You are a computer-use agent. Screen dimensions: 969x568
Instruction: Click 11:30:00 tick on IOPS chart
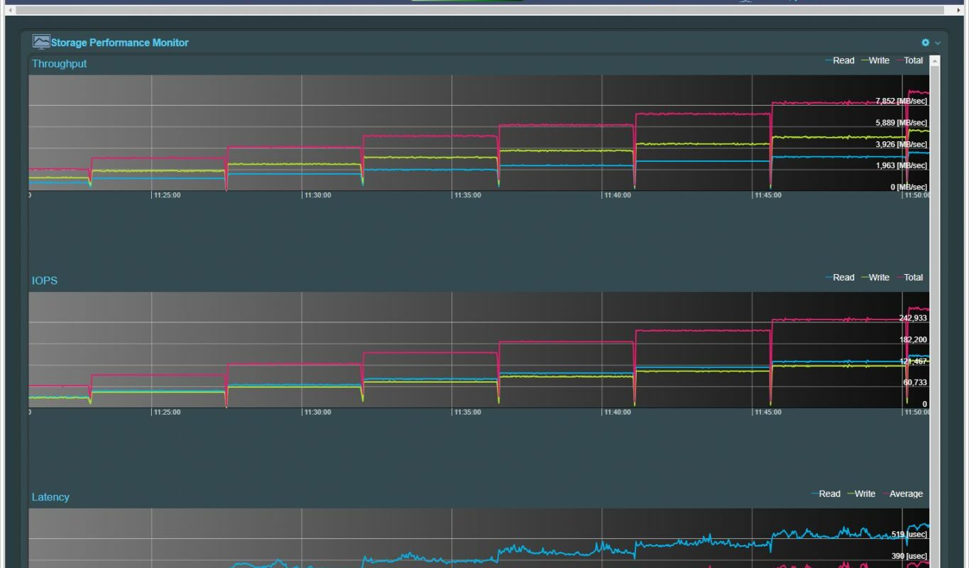[317, 412]
